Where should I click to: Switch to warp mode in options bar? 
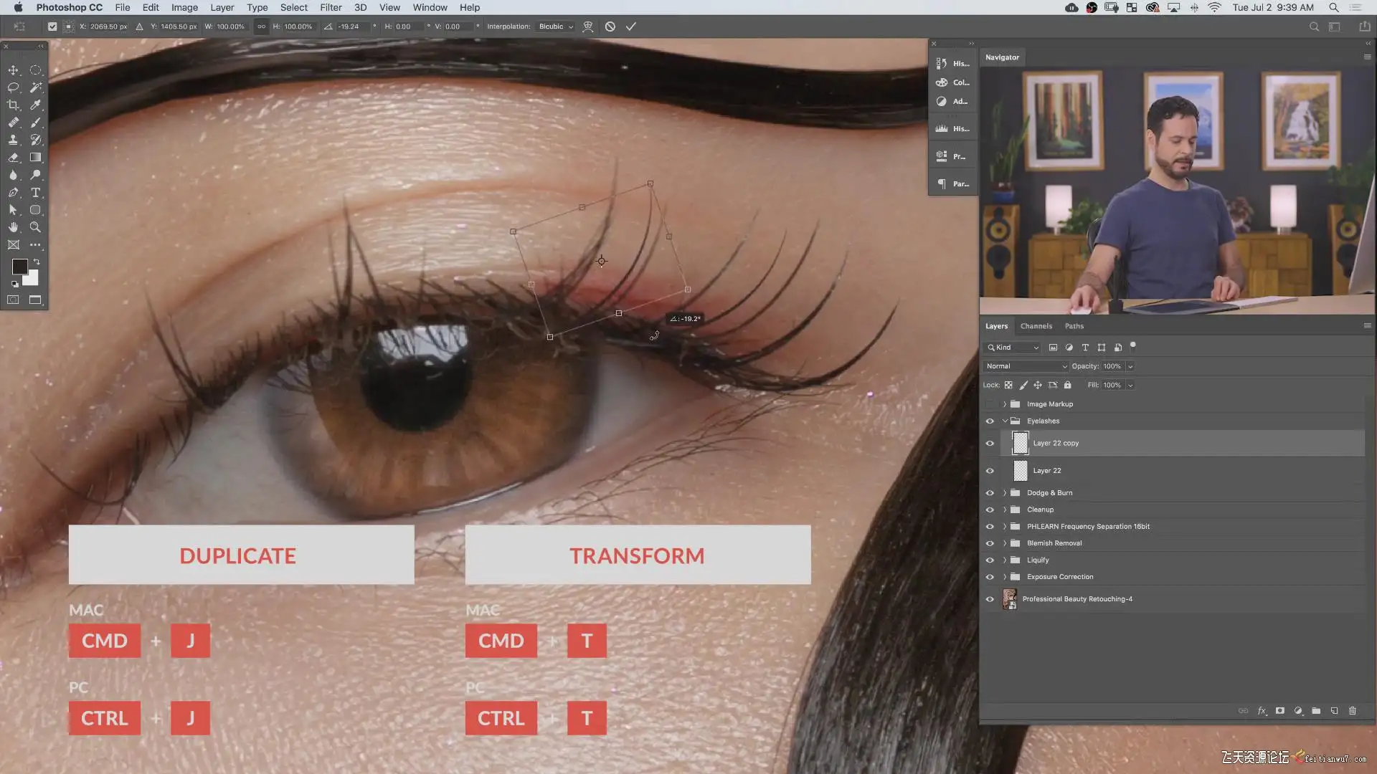(x=588, y=27)
